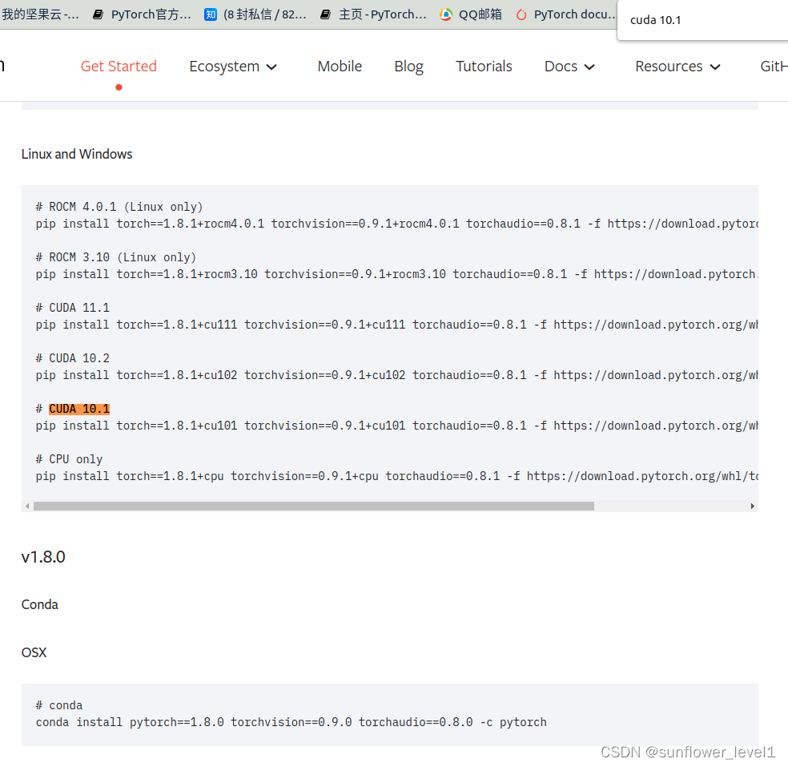Click the 主页 - PyTorch bookmark favicon
The height and width of the screenshot is (767, 788).
click(326, 14)
